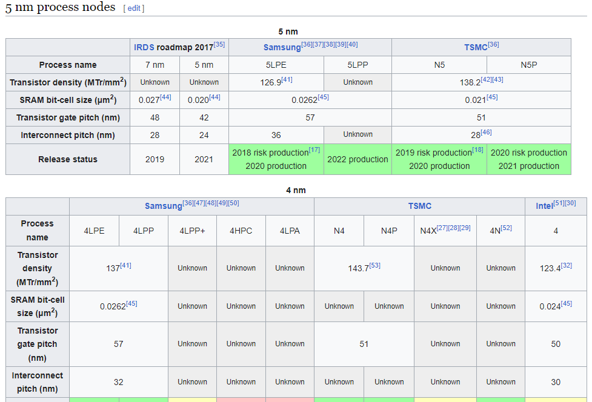Viewport: 592px width, 402px height.
Task: Open the Samsung link in the 5 nm table header
Action: tap(282, 47)
